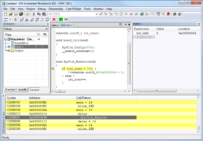Stop debugging with the red X icon
The width and height of the screenshot is (203, 141).
[x=54, y=19]
